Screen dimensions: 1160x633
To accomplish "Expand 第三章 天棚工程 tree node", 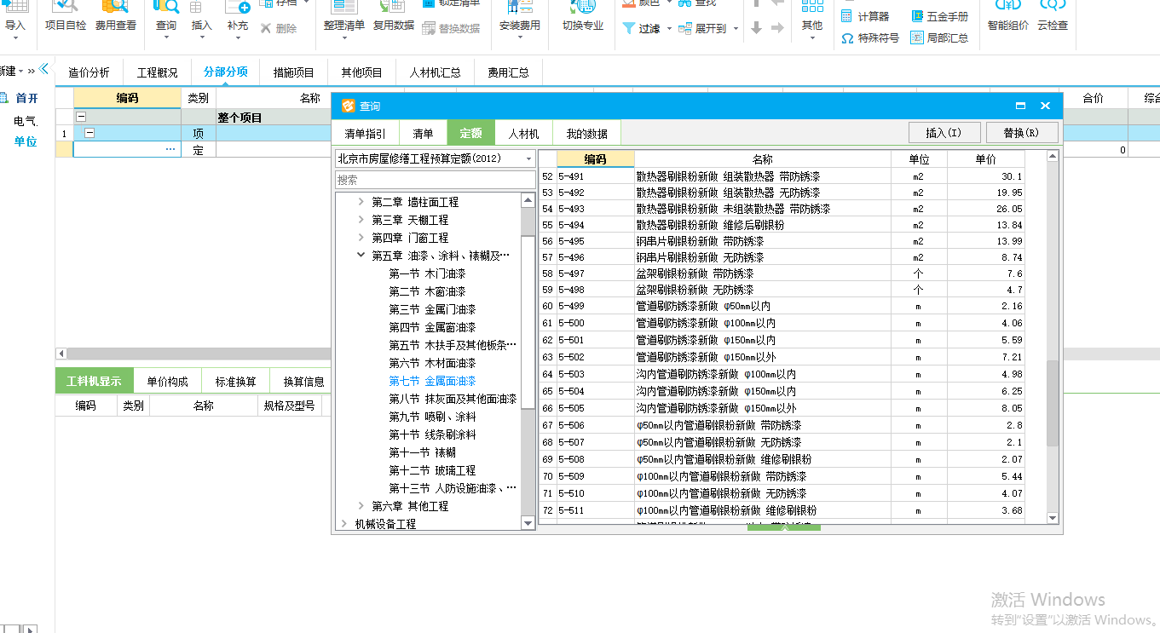I will [361, 220].
